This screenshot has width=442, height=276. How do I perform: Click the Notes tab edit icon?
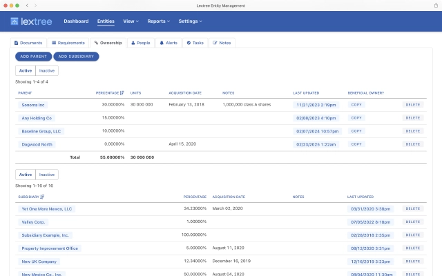click(215, 43)
